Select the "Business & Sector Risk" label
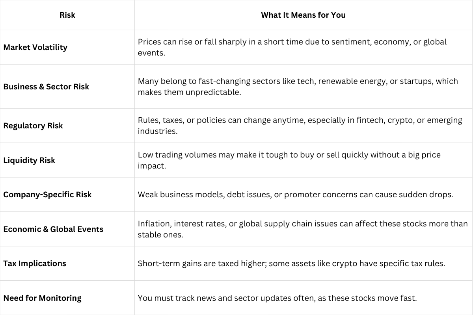This screenshot has height=315, width=473. point(46,87)
